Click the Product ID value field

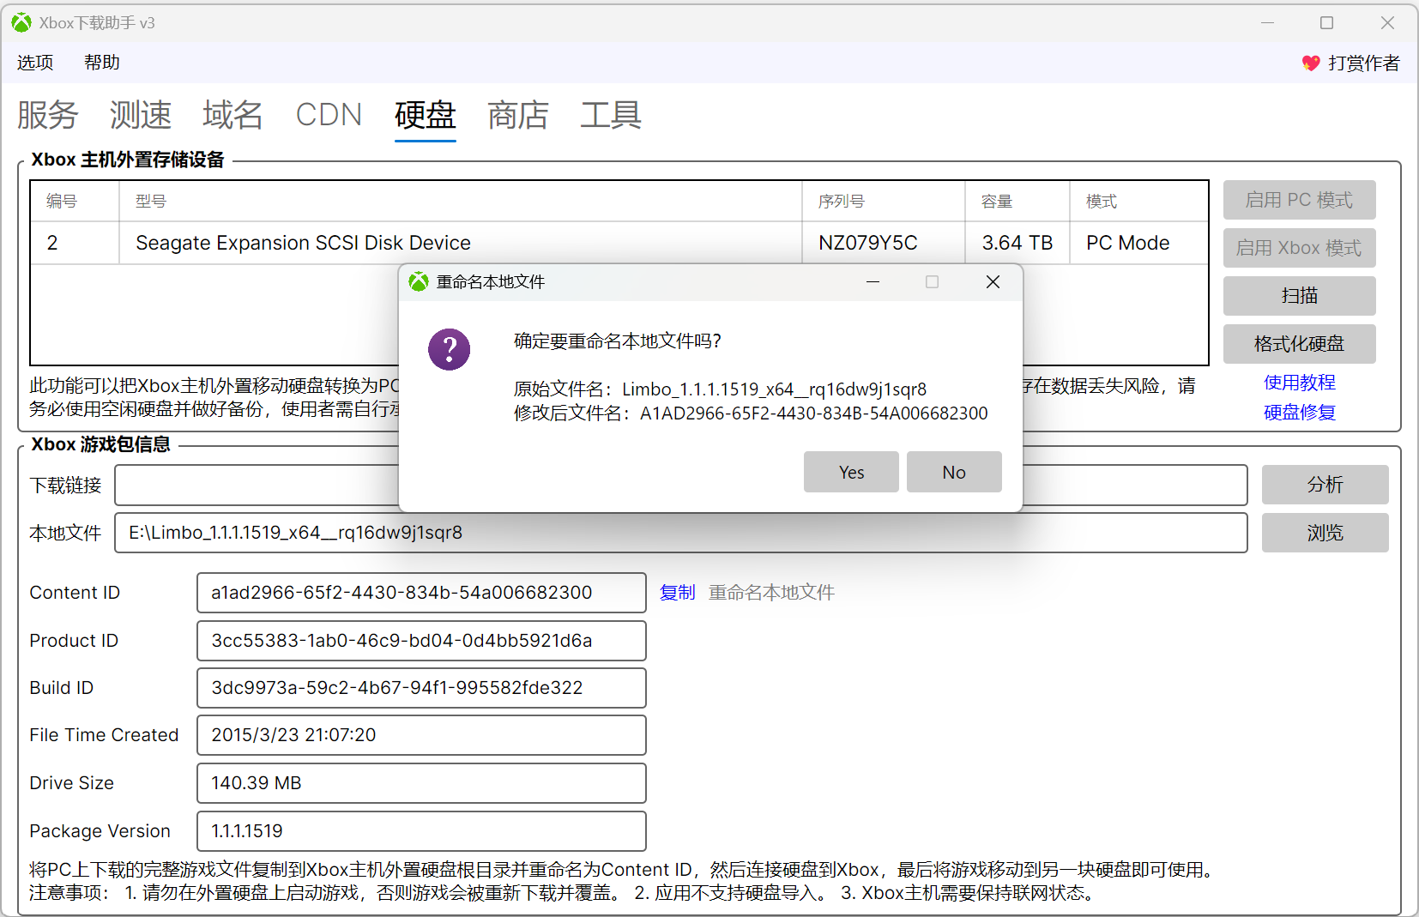point(421,641)
